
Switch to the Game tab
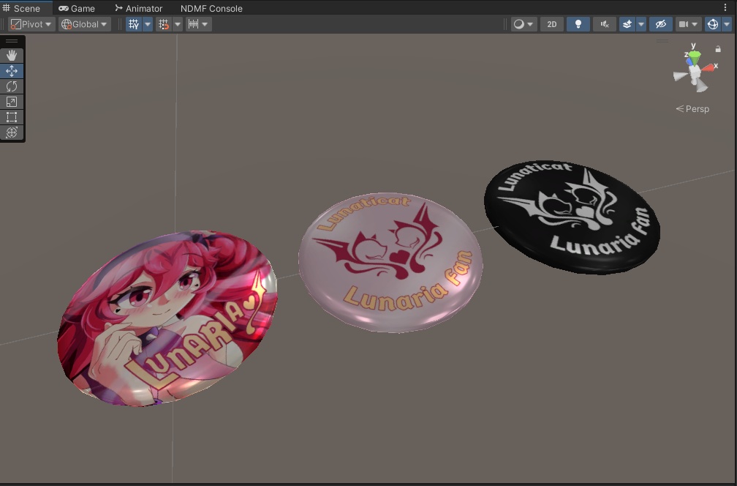click(x=75, y=8)
